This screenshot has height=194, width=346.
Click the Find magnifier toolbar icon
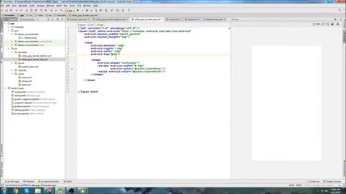click(x=41, y=10)
